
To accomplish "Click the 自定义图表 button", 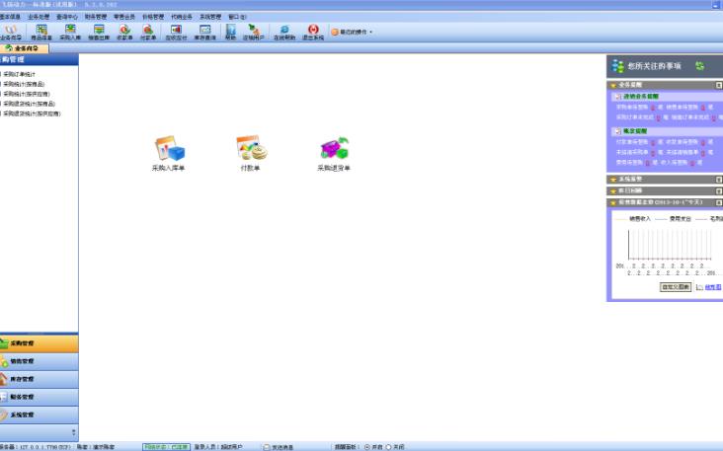I will (676, 287).
